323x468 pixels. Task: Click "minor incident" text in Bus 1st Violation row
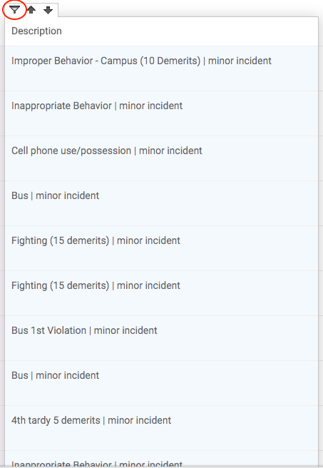(x=125, y=330)
